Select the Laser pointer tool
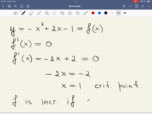The height and width of the screenshot is (114, 152). 85,13
